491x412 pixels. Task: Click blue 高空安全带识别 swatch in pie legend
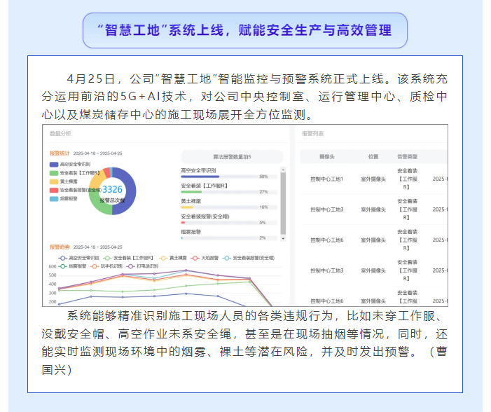[x=54, y=164]
